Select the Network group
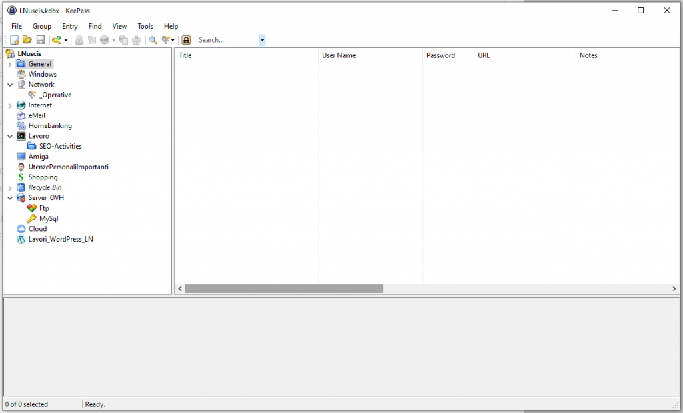The height and width of the screenshot is (413, 683). [41, 85]
